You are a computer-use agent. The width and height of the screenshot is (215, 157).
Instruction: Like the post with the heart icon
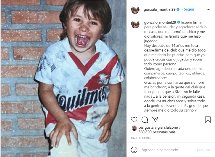(x=134, y=120)
